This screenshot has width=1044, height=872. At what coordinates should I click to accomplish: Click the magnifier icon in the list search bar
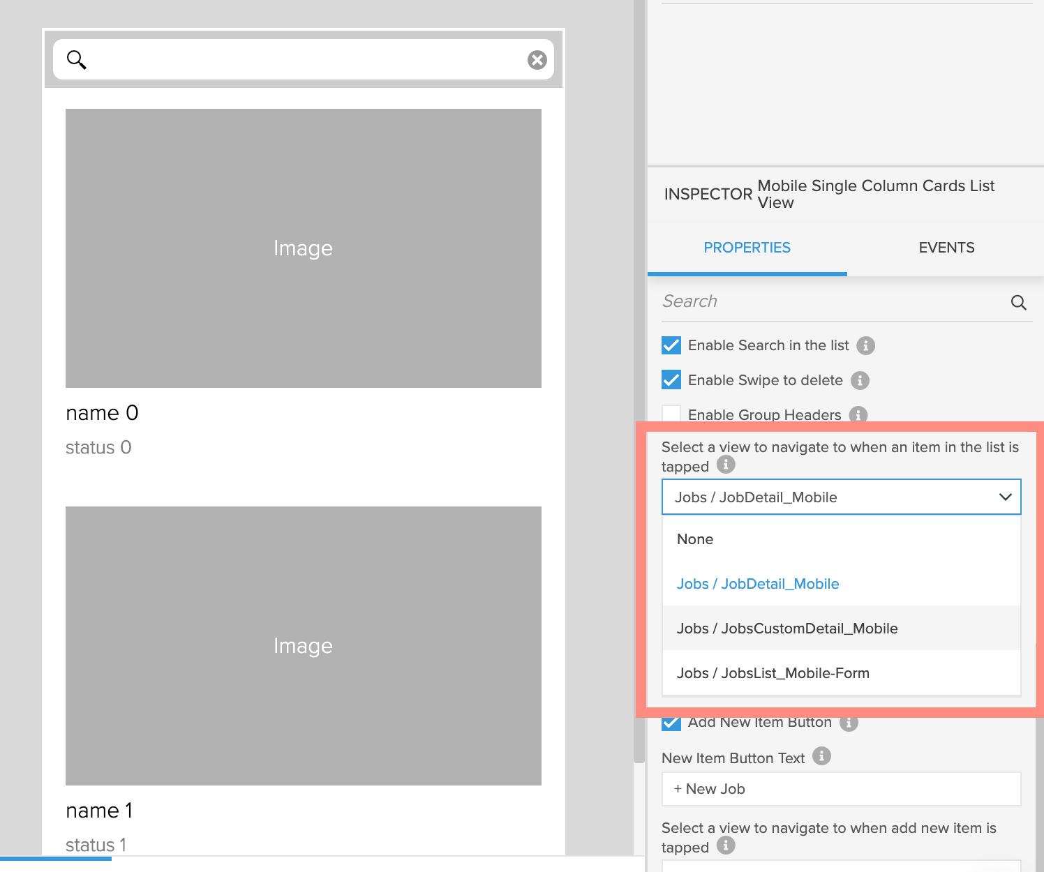click(x=76, y=60)
